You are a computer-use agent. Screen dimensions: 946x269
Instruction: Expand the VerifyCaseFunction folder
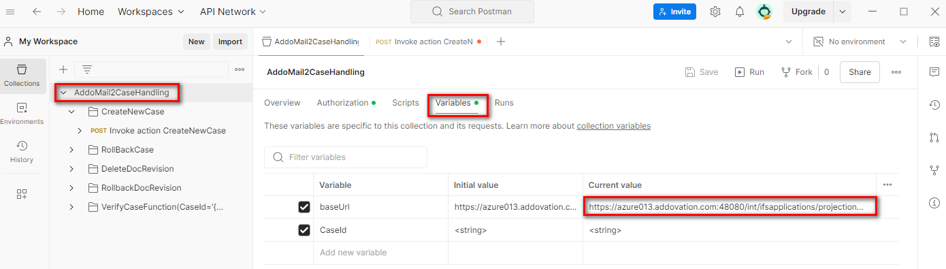point(71,207)
